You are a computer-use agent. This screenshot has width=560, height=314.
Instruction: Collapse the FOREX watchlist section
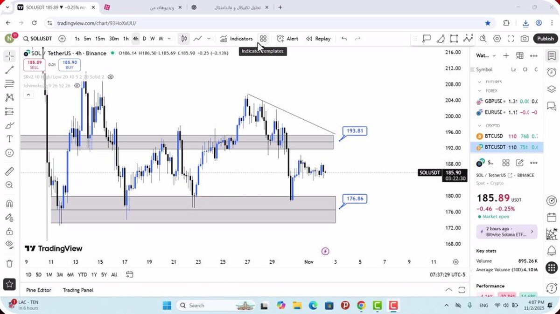coord(480,91)
